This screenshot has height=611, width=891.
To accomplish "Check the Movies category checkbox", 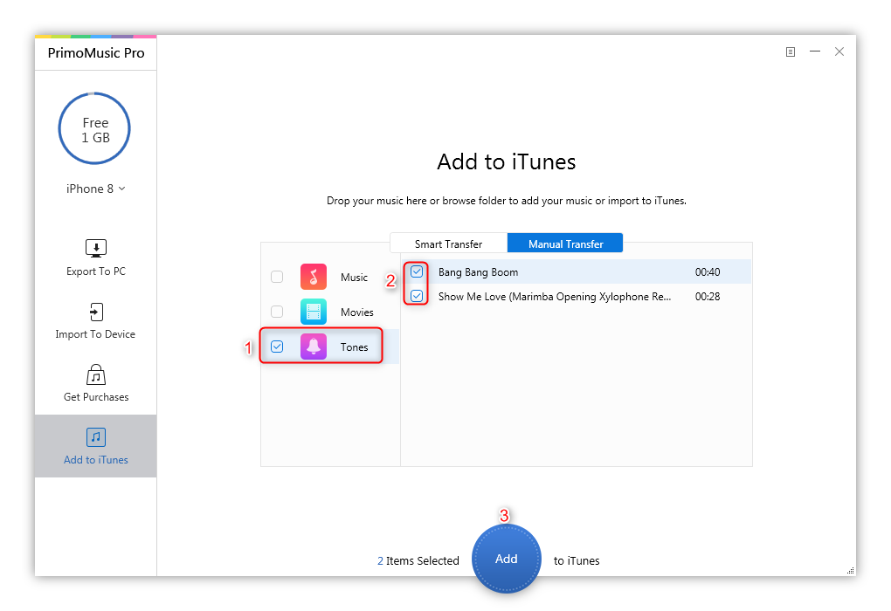I will [x=277, y=312].
